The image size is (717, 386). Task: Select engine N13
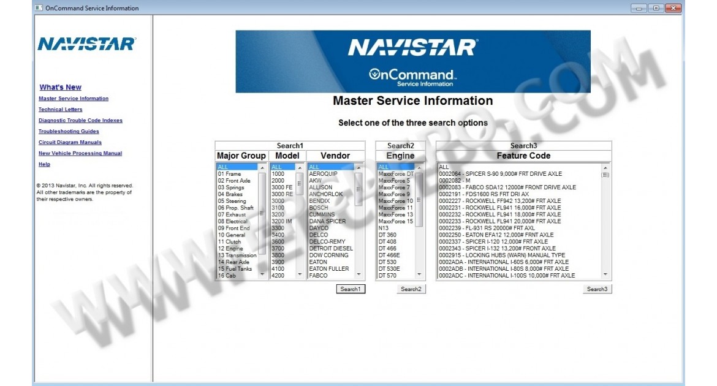396,228
